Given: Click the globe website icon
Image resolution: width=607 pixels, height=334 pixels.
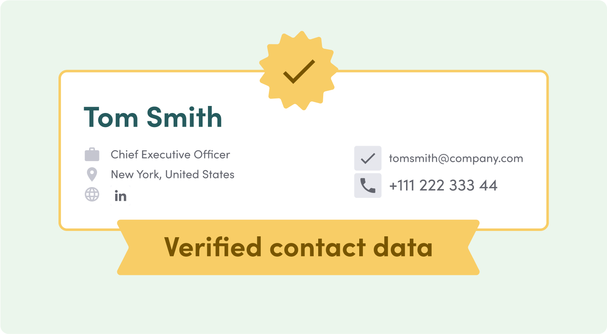Looking at the screenshot, I should tap(92, 195).
